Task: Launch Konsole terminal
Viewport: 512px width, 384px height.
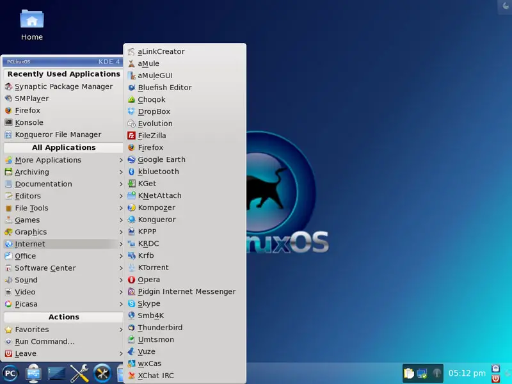Action: tap(63, 122)
